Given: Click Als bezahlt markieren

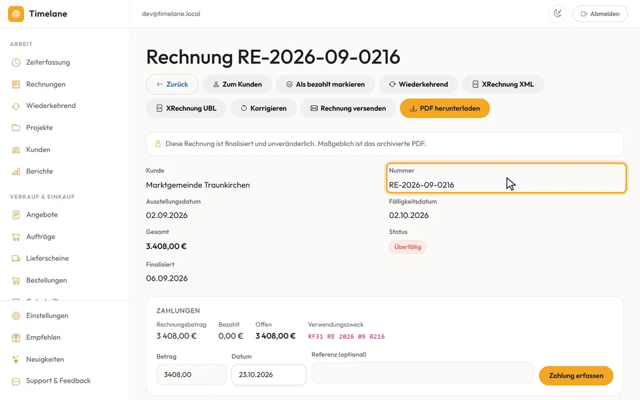Looking at the screenshot, I should [x=325, y=85].
